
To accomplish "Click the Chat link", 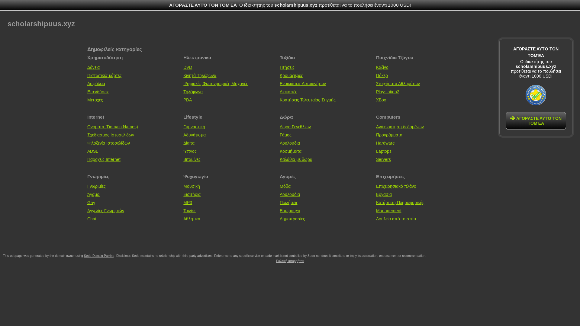I will [92, 219].
